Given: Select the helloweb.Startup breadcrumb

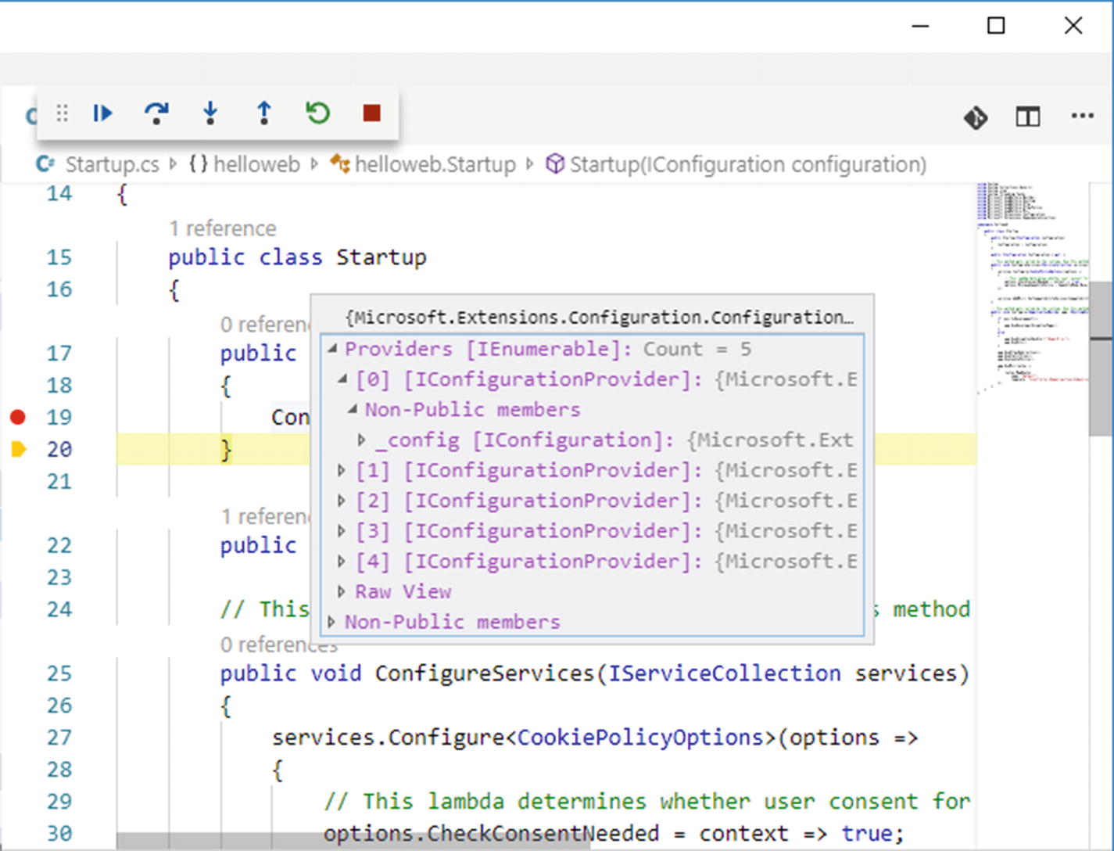Looking at the screenshot, I should coord(435,165).
